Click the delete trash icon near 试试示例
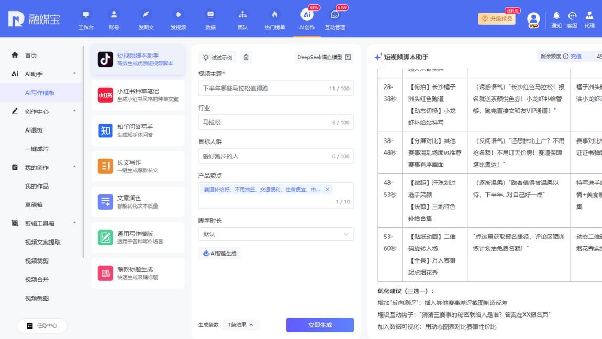602x339 pixels. click(246, 57)
